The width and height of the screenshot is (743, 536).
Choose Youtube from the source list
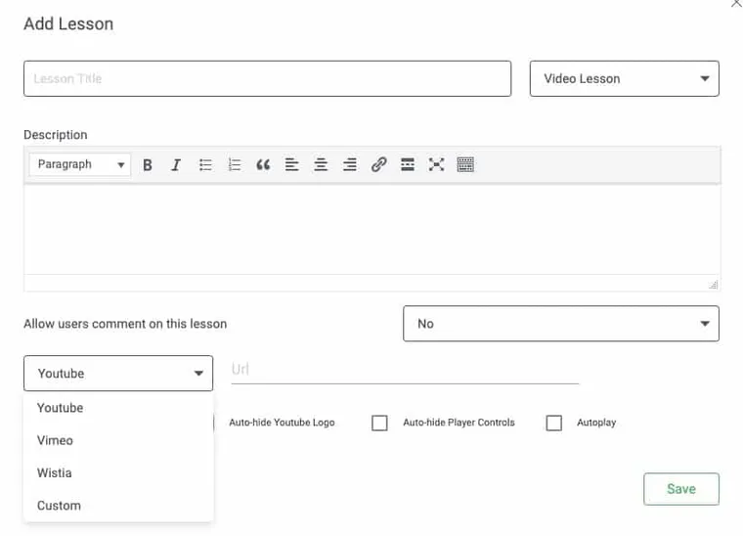tap(118, 408)
